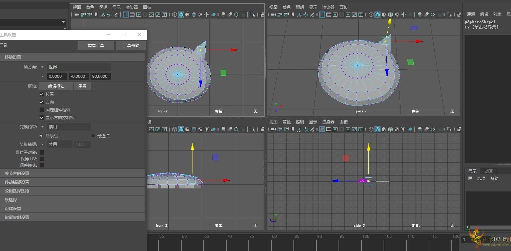This screenshot has height=251, width=511.
Task: Toggle Multisample Anti-aliasing icon in persp panel
Action: coord(433,15)
